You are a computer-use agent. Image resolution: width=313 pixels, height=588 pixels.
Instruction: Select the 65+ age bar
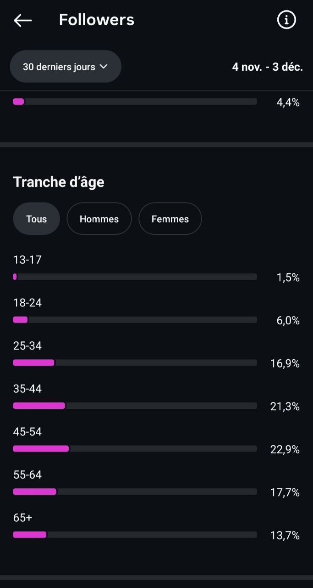click(x=135, y=534)
